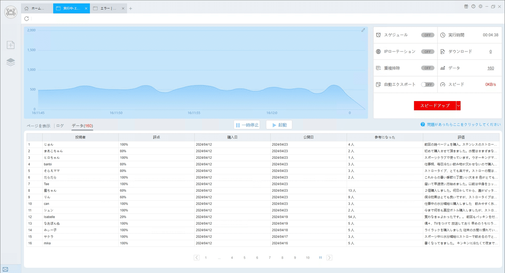
Task: Open the layers stack icon in sidebar
Action: [x=11, y=62]
